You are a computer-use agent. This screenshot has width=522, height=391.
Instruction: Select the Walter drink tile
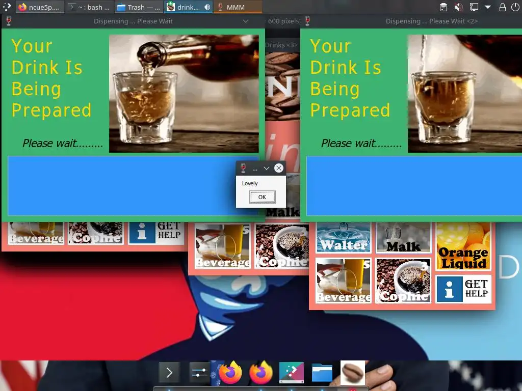[x=343, y=238]
